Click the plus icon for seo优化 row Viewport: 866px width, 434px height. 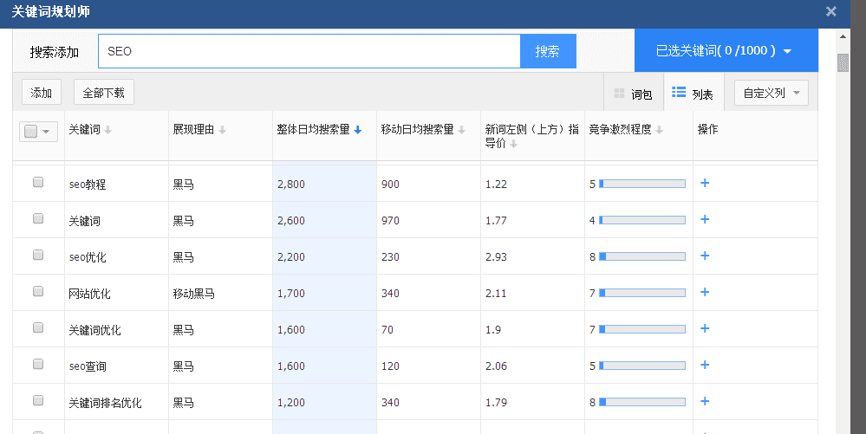point(705,256)
